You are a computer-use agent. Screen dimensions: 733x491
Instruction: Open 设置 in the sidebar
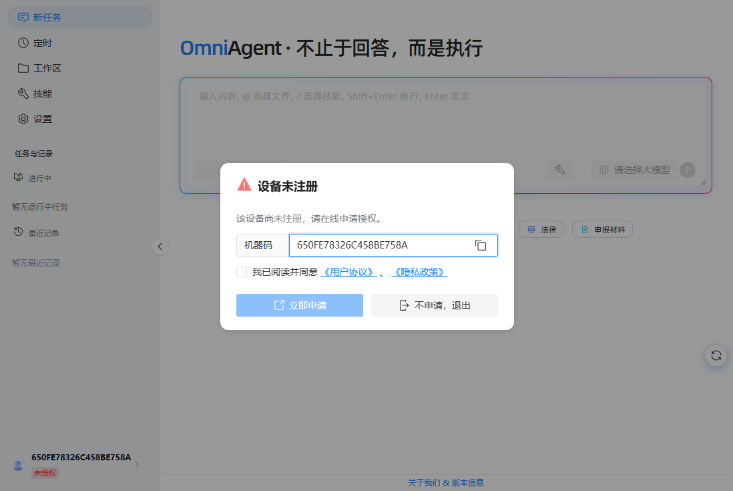click(x=80, y=119)
